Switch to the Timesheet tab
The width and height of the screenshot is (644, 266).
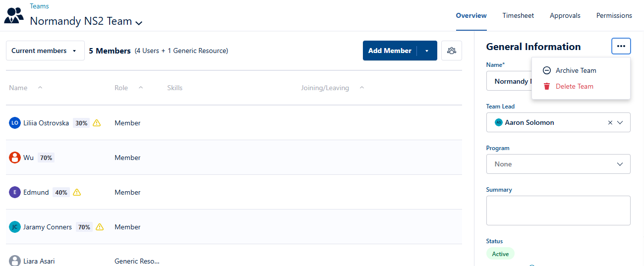coord(518,15)
